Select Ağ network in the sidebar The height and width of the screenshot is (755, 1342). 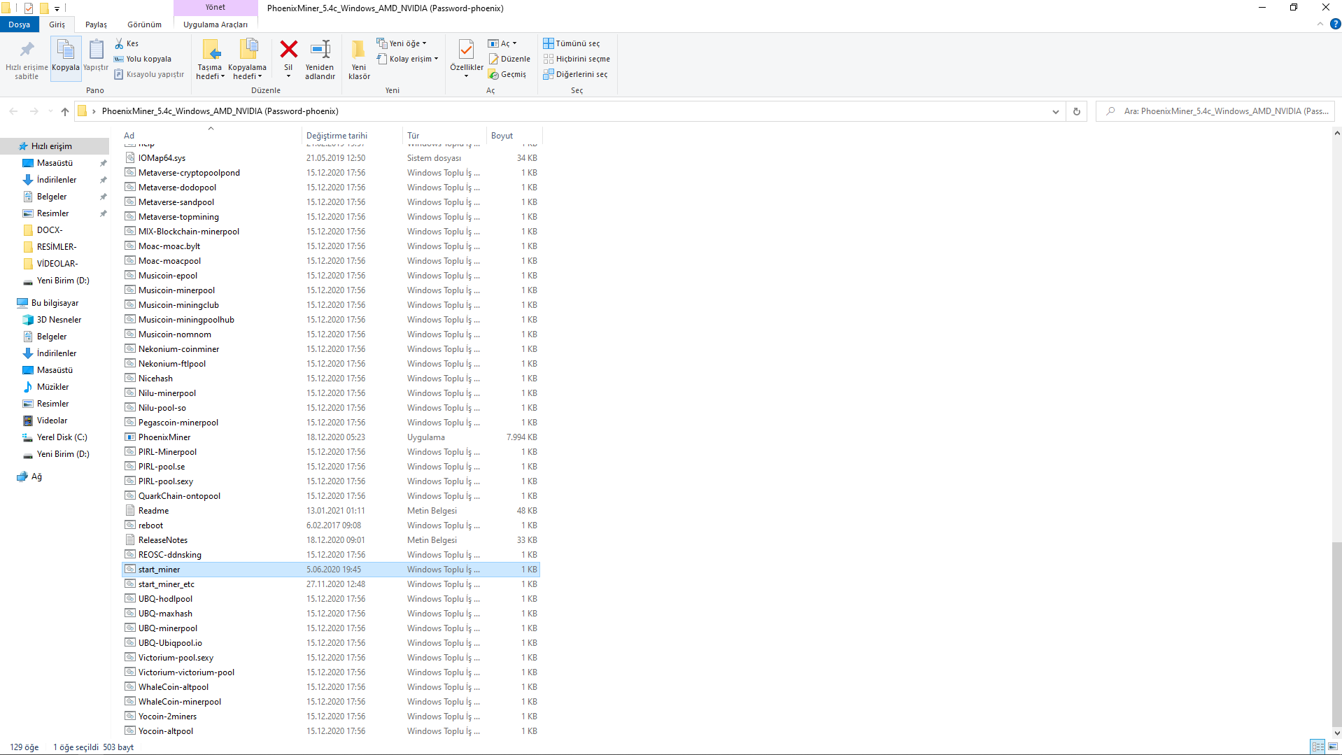pos(36,477)
